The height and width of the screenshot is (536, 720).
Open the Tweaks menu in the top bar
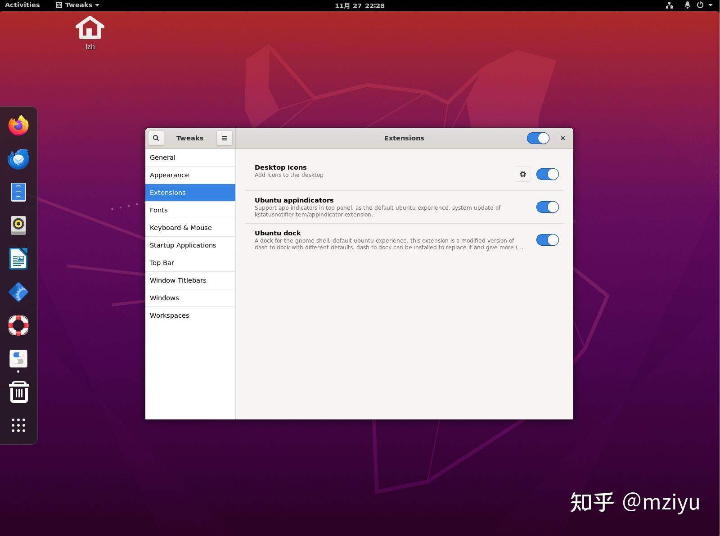point(76,5)
